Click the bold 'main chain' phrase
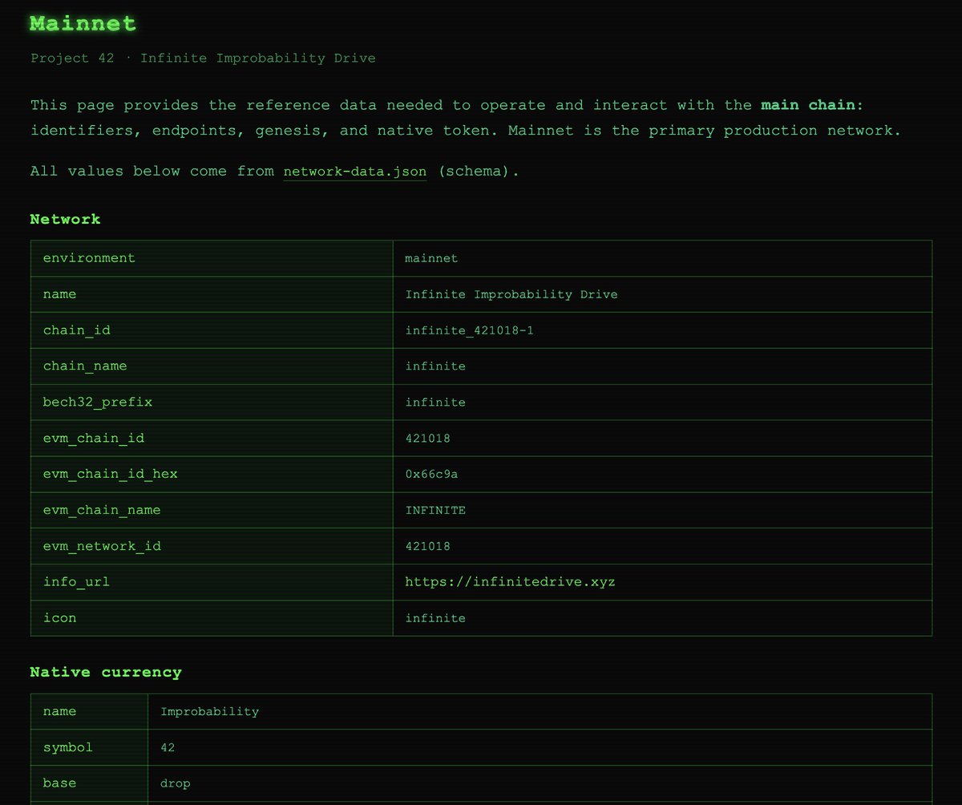This screenshot has width=962, height=805. tap(807, 105)
